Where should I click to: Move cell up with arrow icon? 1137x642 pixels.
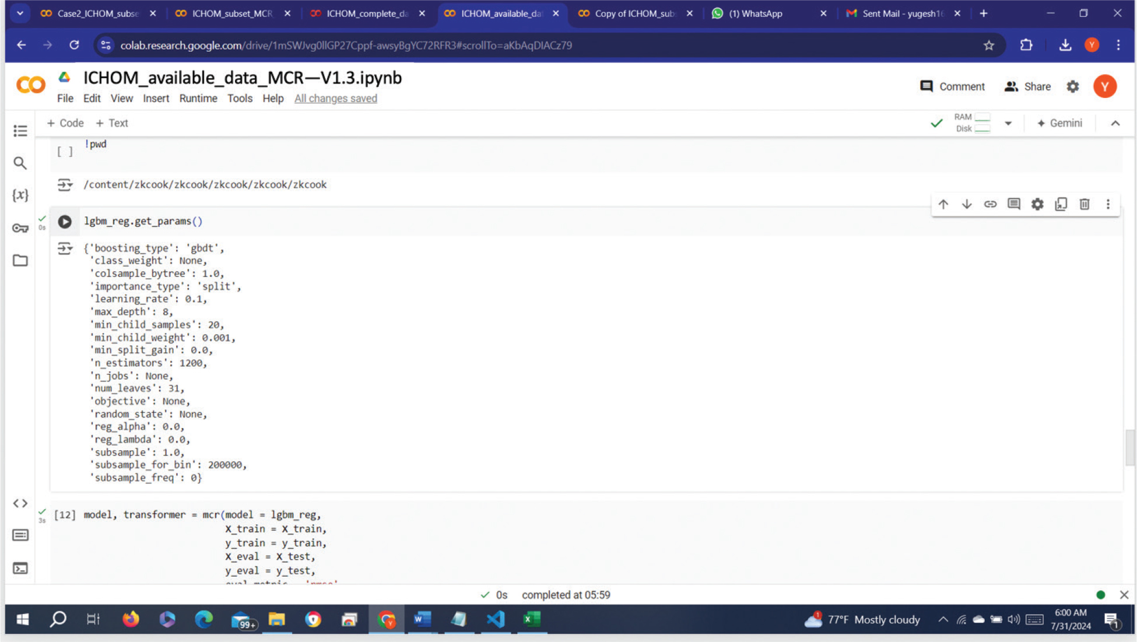coord(943,204)
